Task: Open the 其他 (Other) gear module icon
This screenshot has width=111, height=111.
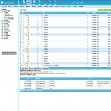Action: click(55, 2)
